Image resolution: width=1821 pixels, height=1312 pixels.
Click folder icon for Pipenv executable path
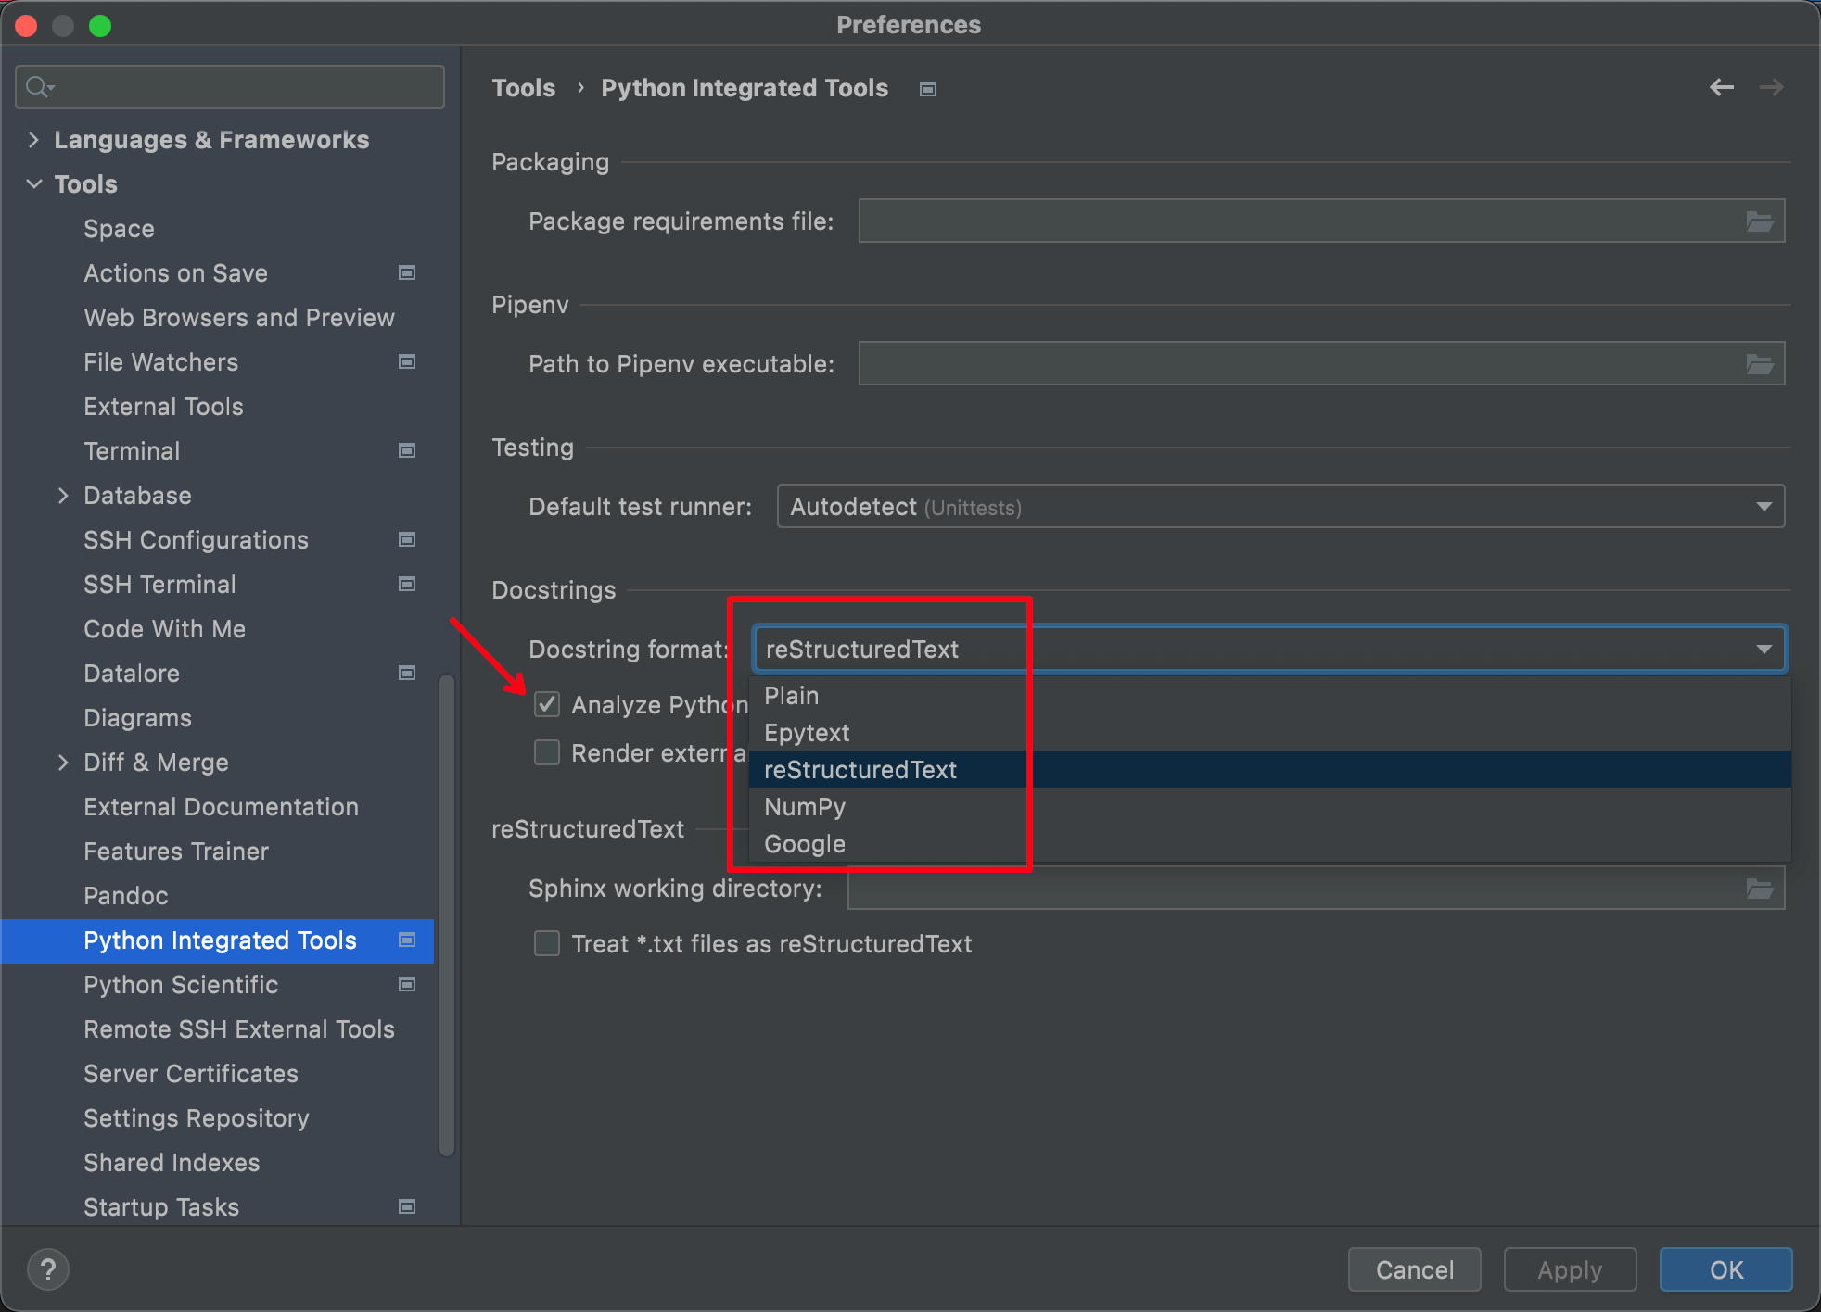tap(1759, 364)
